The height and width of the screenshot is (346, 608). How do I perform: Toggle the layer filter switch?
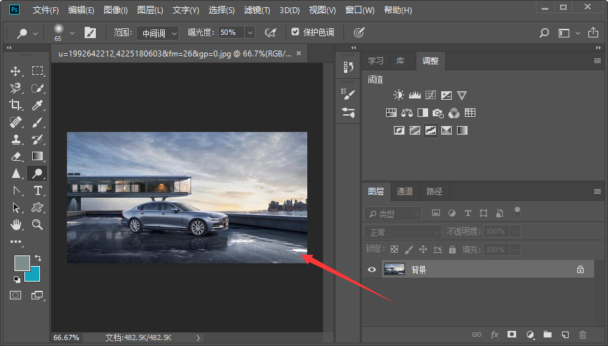pyautogui.click(x=517, y=212)
